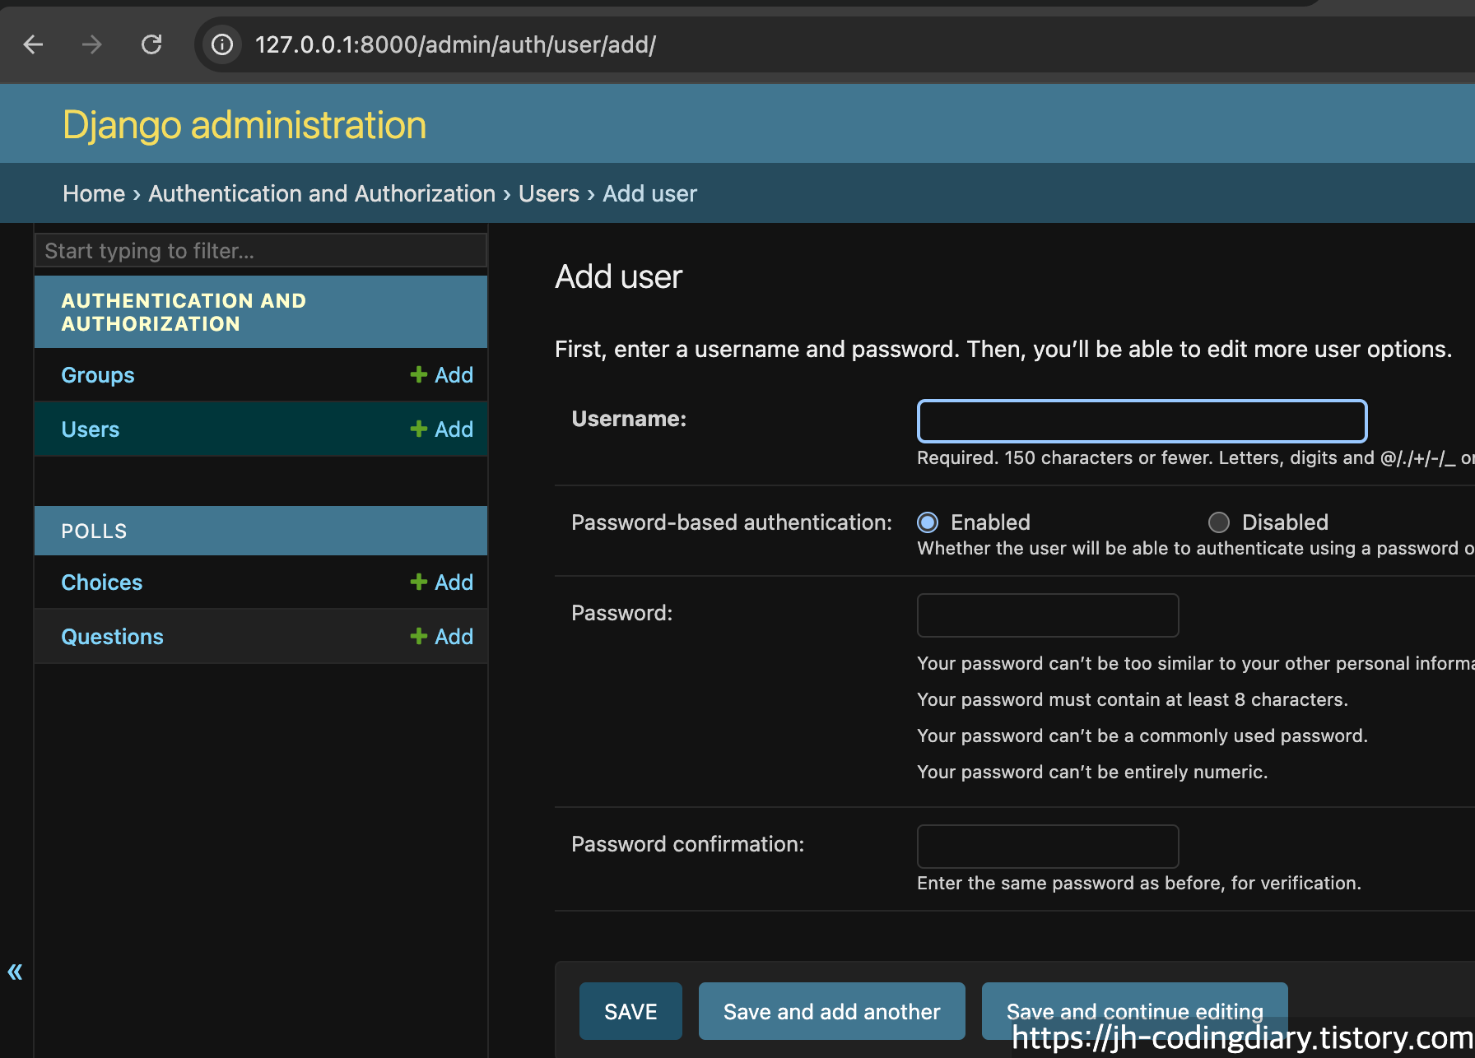Open Authentication and Authorization breadcrumb

tap(322, 193)
